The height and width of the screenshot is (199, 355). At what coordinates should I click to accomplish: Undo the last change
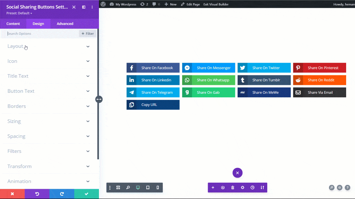coord(37,194)
